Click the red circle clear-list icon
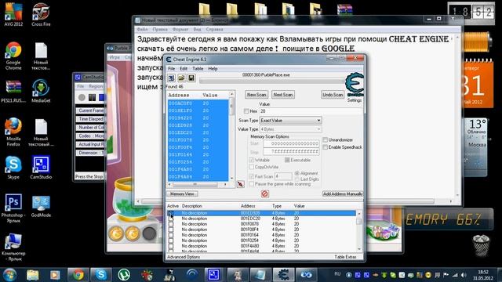 pyautogui.click(x=265, y=193)
